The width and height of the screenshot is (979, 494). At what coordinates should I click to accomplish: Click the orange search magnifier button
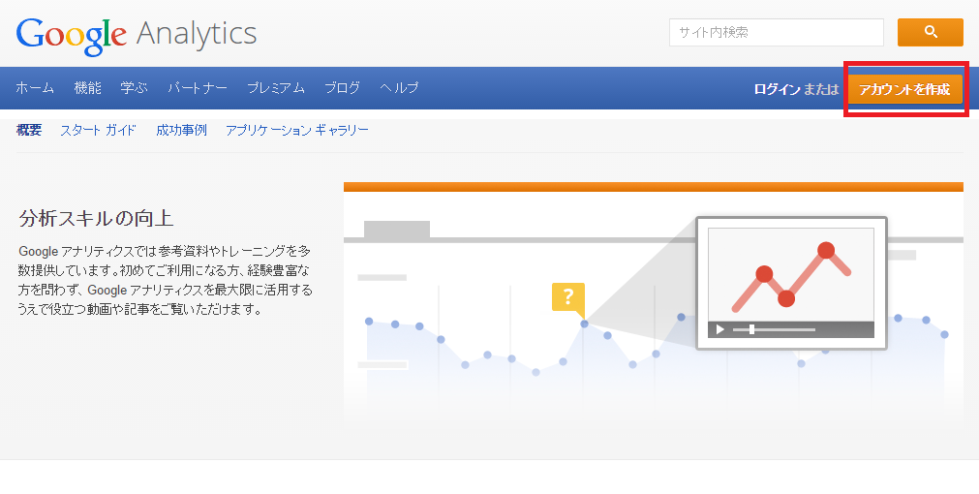(931, 32)
